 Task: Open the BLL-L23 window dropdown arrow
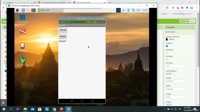(97, 19)
